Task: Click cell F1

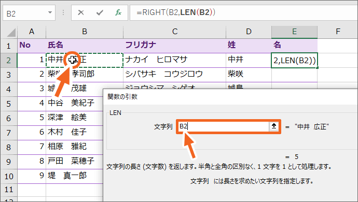Action: pos(338,46)
